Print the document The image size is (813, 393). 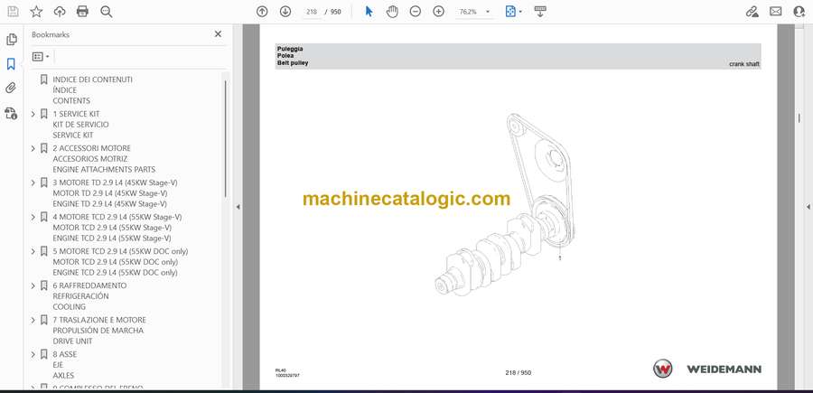[x=82, y=12]
